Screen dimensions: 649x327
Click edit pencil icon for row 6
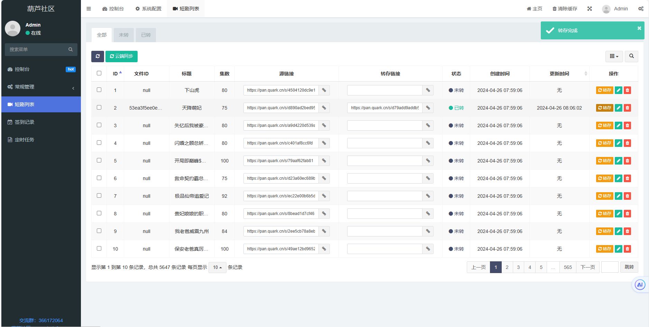[619, 178]
